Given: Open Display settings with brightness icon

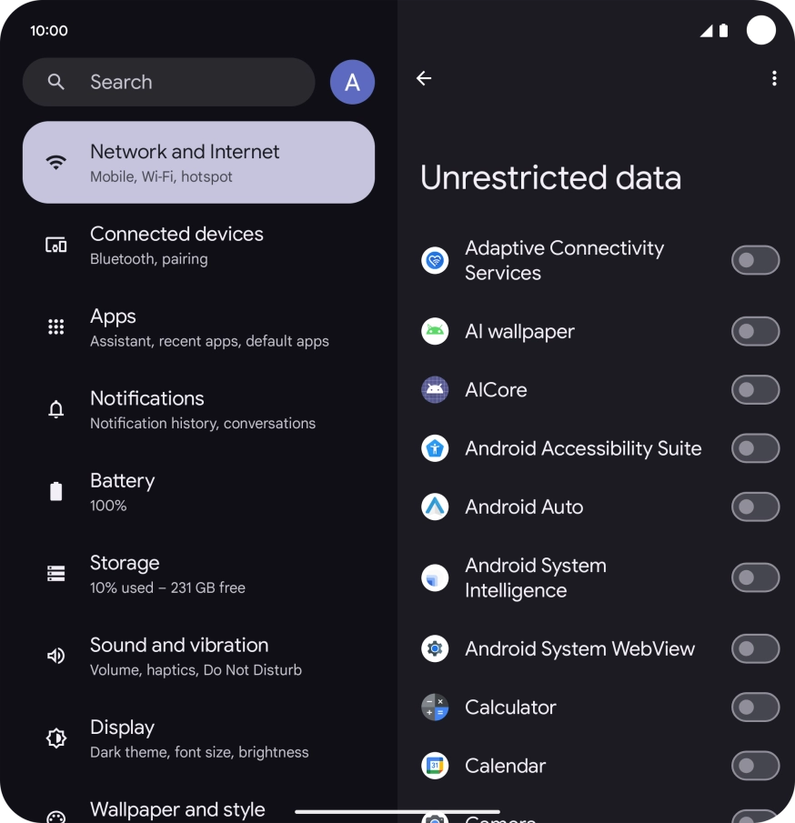Looking at the screenshot, I should coord(198,738).
